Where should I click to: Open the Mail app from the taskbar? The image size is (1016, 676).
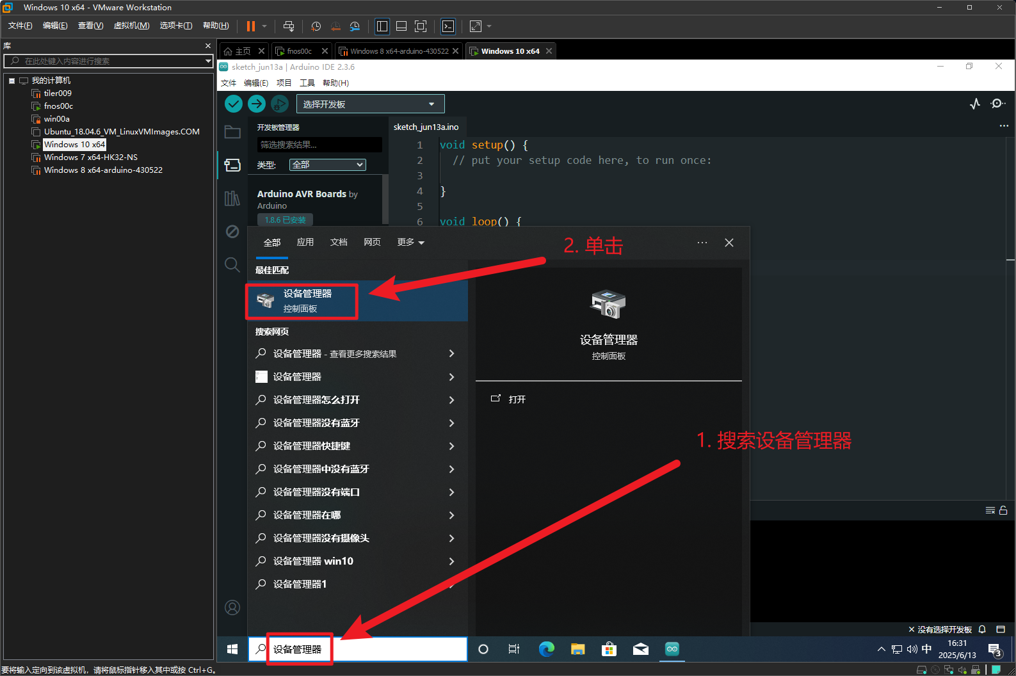[641, 649]
